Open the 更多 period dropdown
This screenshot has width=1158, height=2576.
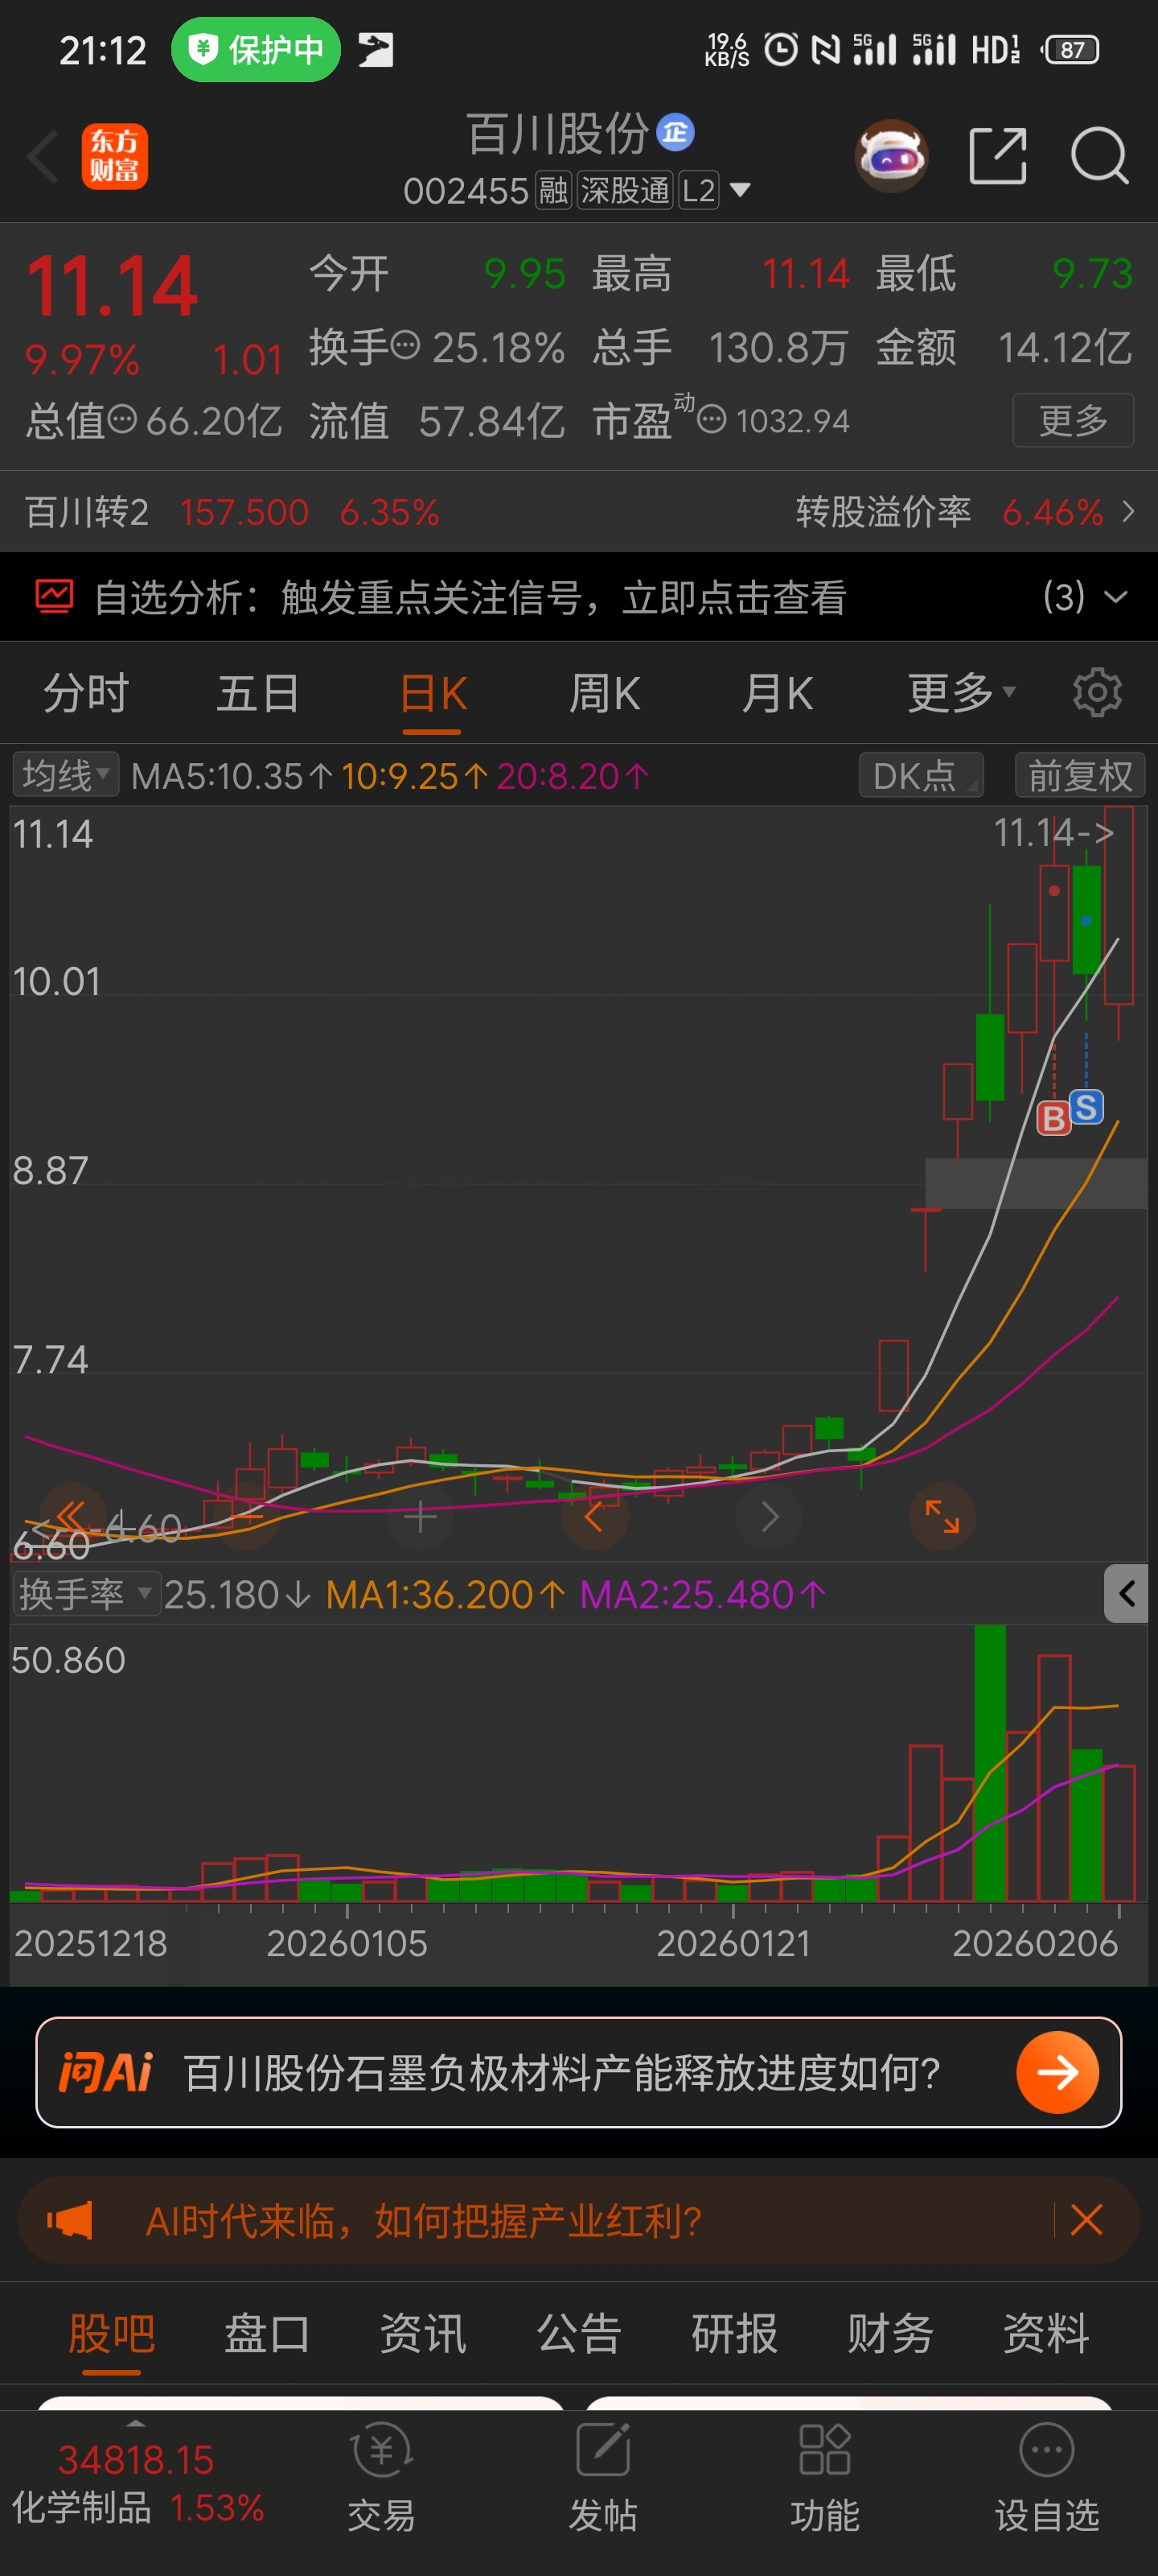(961, 692)
